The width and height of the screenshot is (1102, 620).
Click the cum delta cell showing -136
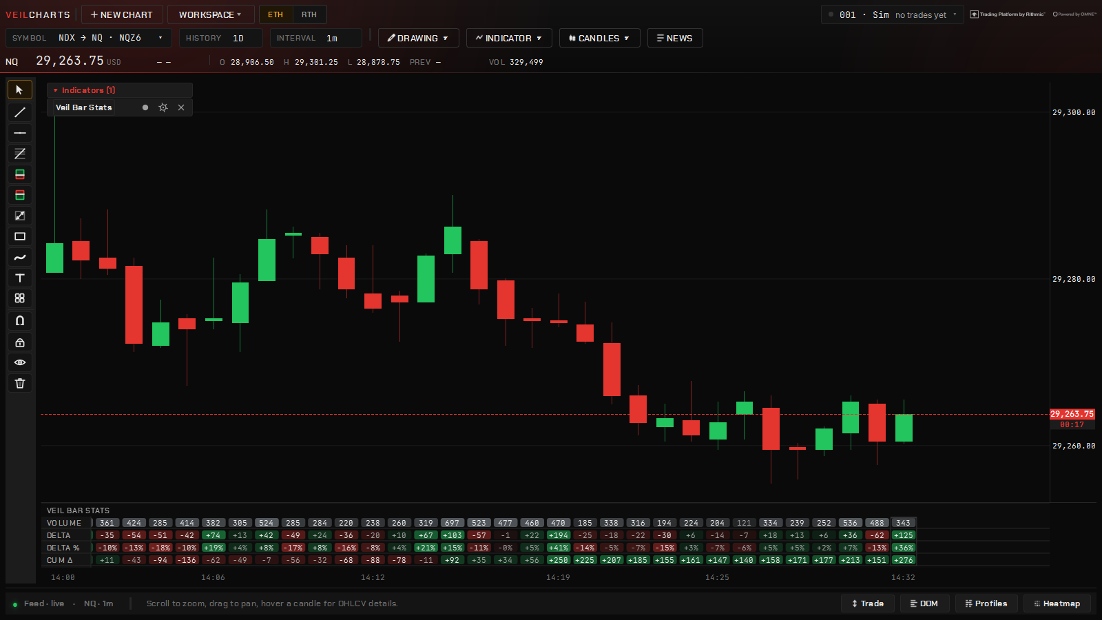tap(187, 560)
